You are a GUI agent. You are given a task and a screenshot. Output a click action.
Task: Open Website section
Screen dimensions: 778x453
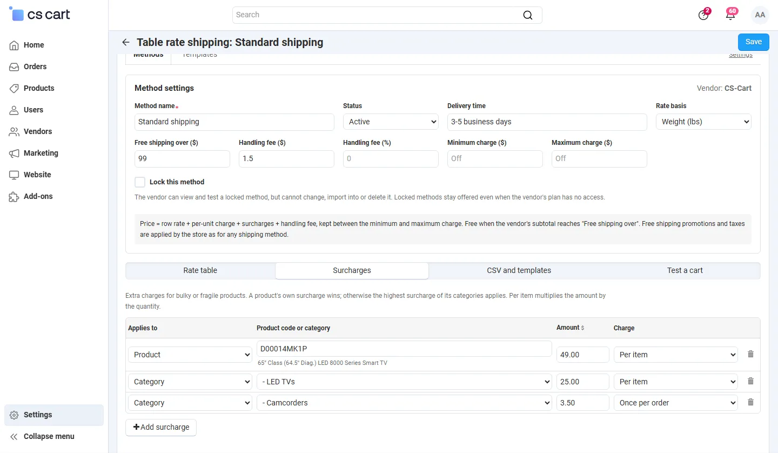click(x=37, y=175)
